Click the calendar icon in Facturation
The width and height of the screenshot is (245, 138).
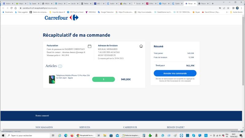(89, 46)
